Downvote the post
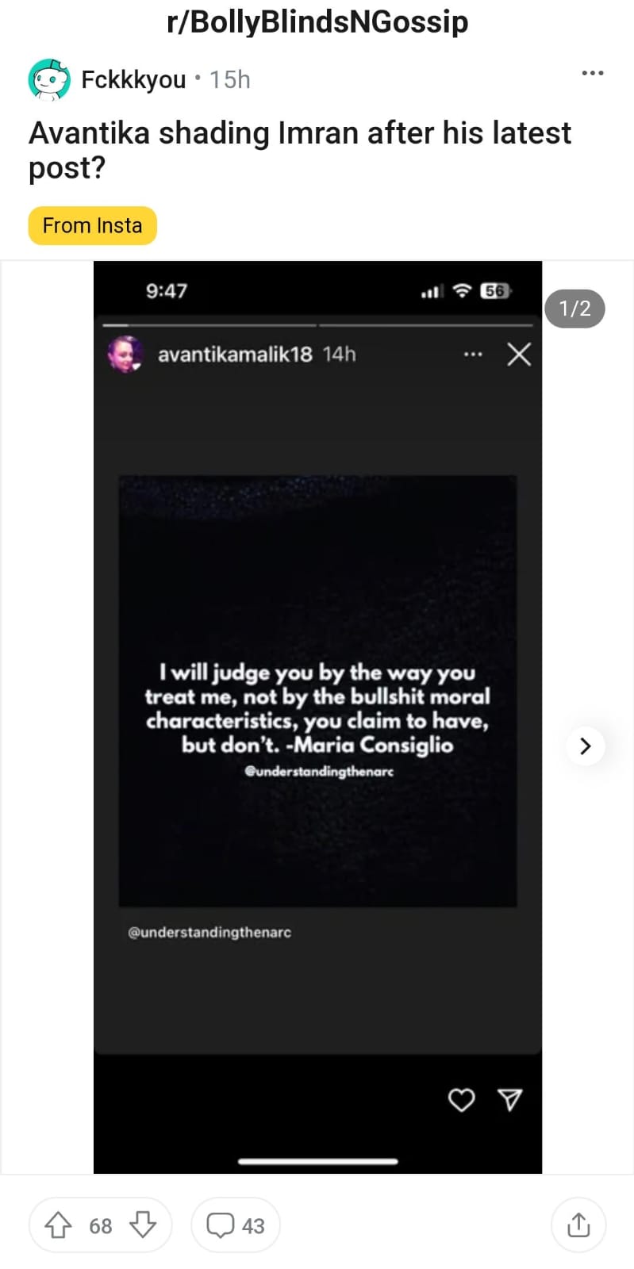Image resolution: width=634 pixels, height=1269 pixels. pyautogui.click(x=142, y=1225)
